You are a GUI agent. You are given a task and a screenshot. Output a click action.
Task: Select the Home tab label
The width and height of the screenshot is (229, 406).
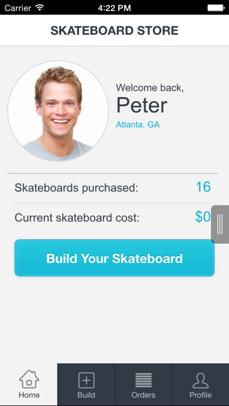point(29,395)
